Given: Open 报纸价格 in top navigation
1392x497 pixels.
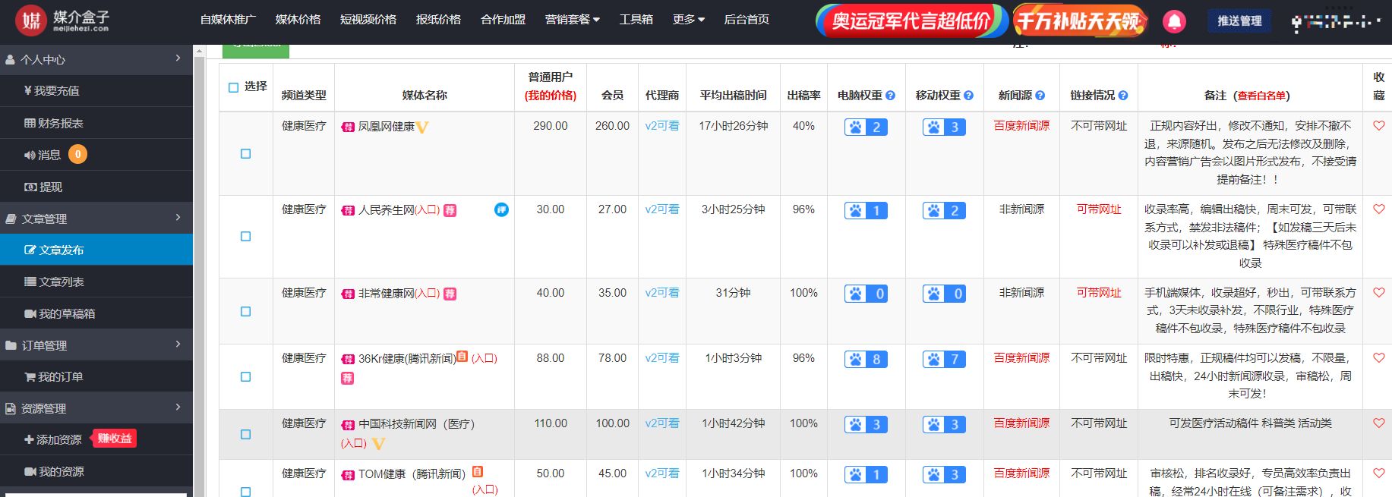Looking at the screenshot, I should (x=438, y=19).
